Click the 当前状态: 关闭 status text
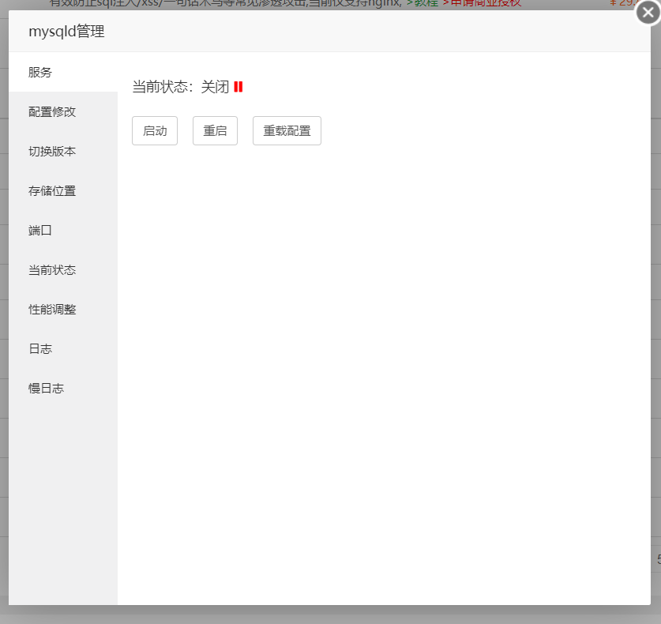 tap(181, 87)
